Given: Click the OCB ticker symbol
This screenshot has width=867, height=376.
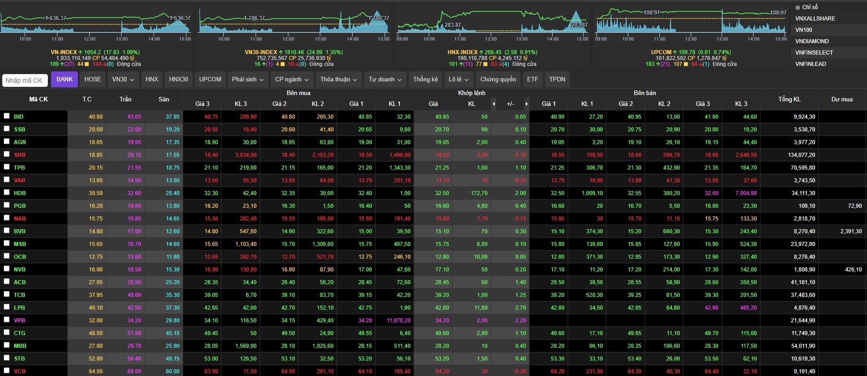Looking at the screenshot, I should pyautogui.click(x=20, y=257).
